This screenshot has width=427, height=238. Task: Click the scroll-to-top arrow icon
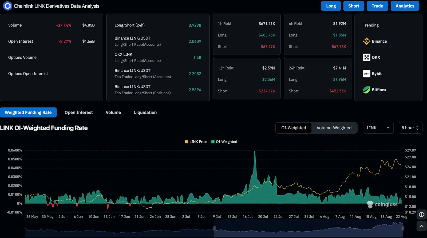(421, 226)
